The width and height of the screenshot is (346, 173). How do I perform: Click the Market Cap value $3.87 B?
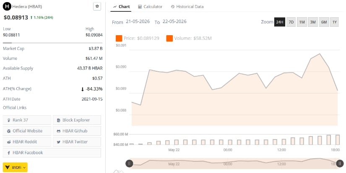[x=96, y=49]
